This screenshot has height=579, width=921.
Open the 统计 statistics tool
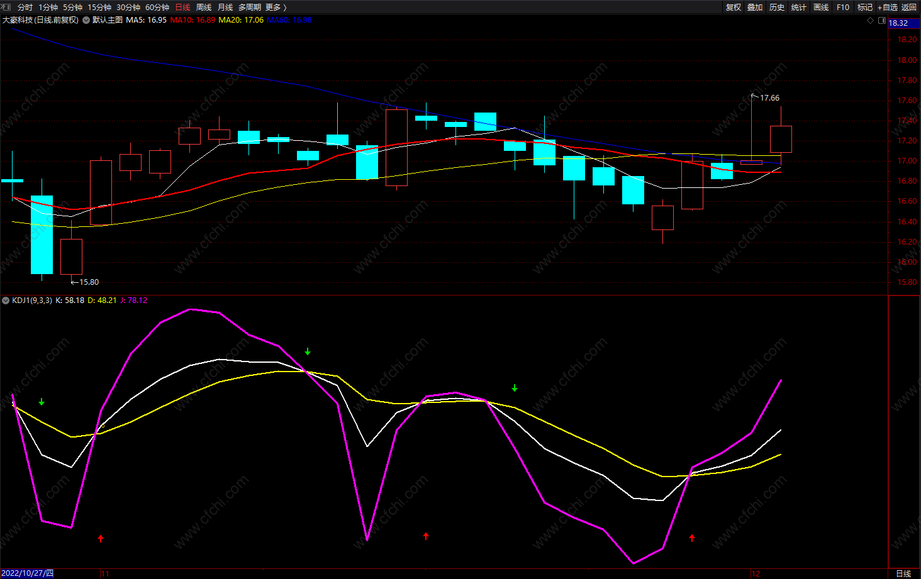click(x=799, y=7)
